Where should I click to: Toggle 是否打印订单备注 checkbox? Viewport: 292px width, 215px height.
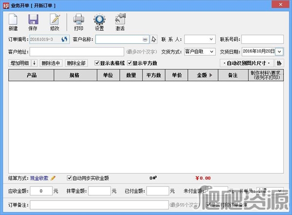coord(209,205)
